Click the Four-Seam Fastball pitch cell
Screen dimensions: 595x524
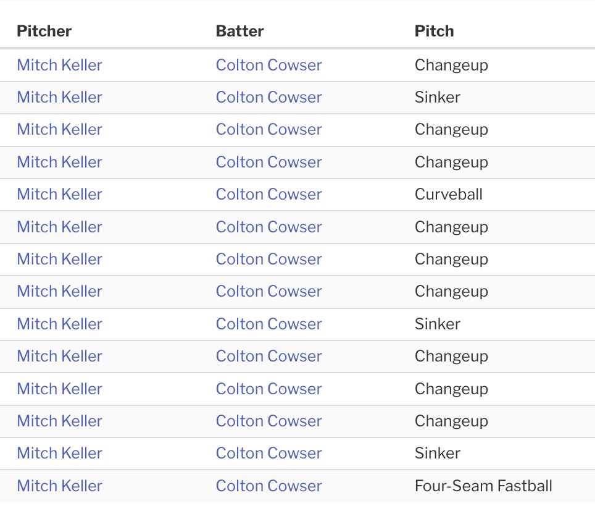(x=483, y=486)
